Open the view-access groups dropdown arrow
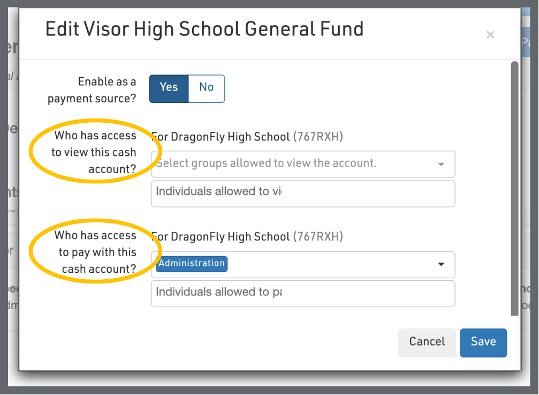This screenshot has width=539, height=395. click(x=441, y=165)
